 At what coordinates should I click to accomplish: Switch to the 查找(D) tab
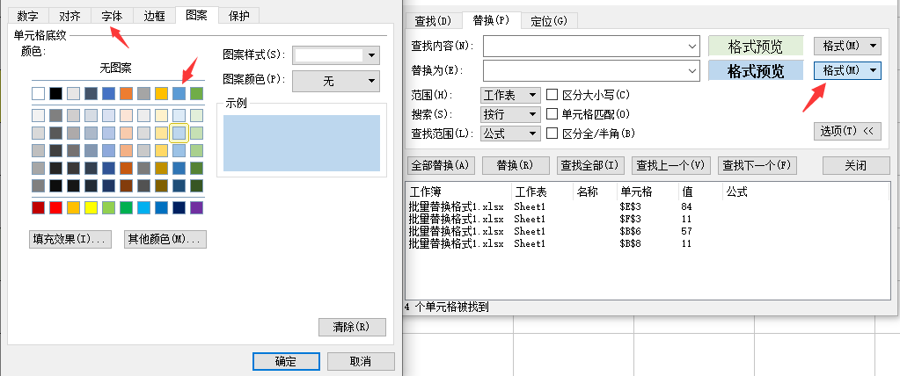pyautogui.click(x=434, y=21)
